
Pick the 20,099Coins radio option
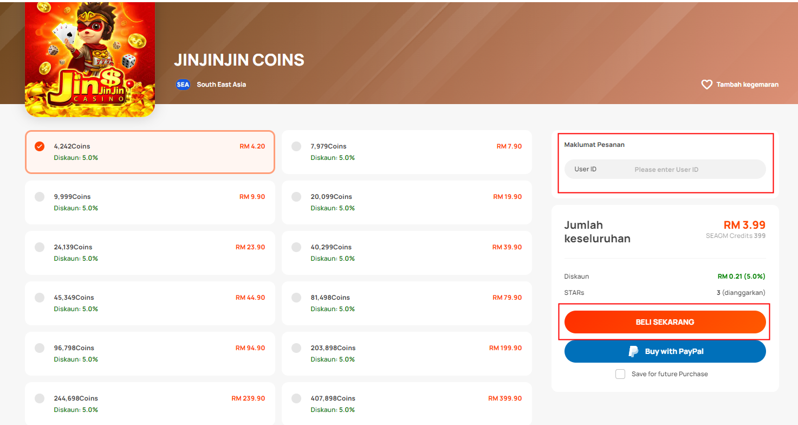point(296,197)
